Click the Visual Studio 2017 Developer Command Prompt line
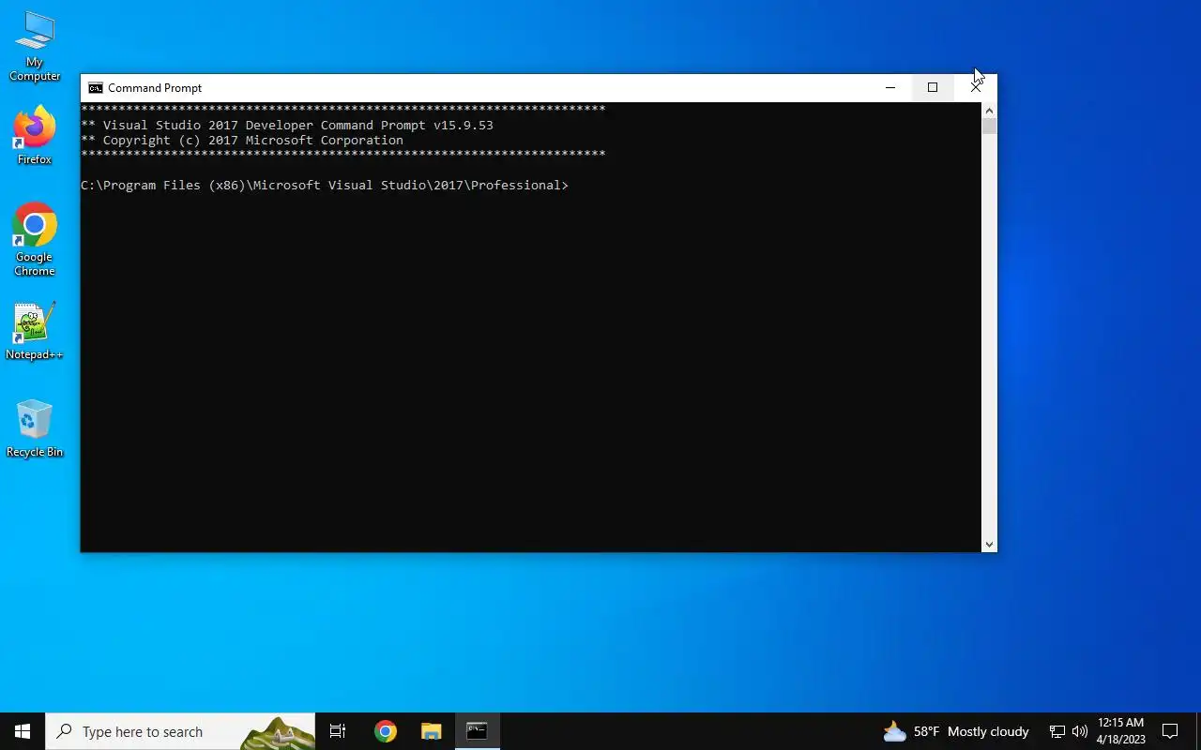 pos(287,126)
